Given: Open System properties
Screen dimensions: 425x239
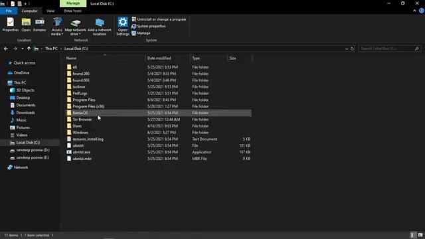Looking at the screenshot, I should [x=149, y=27].
